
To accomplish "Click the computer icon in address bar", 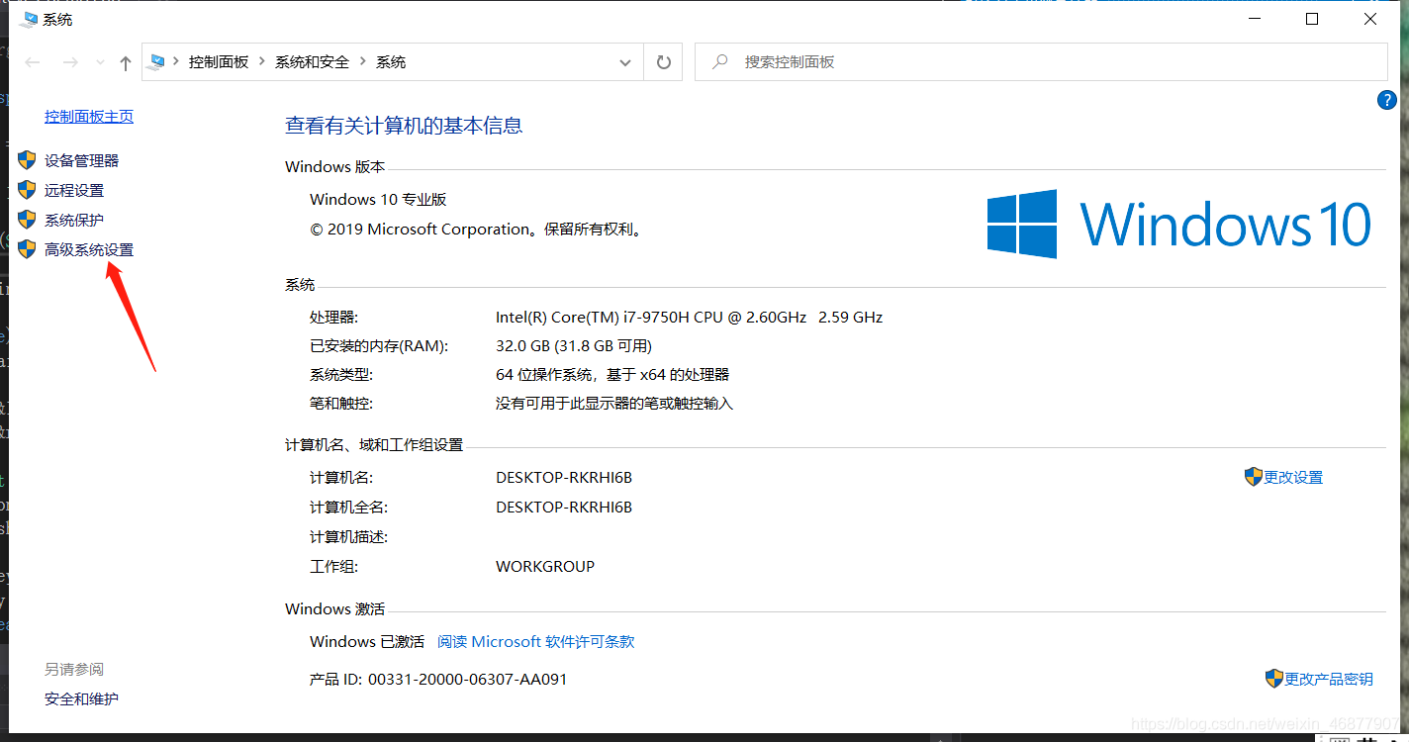I will pos(157,61).
